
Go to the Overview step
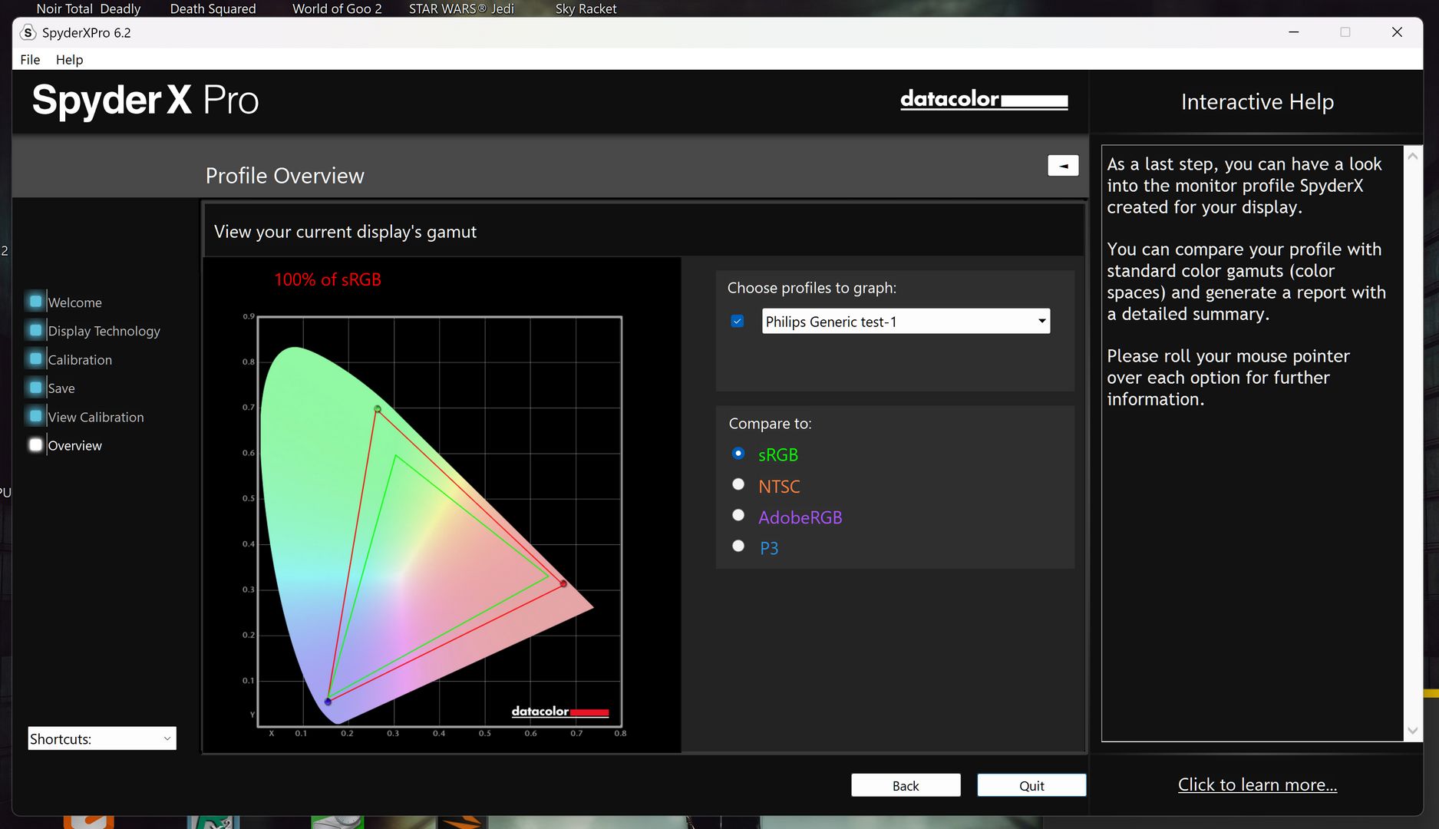[x=74, y=445]
